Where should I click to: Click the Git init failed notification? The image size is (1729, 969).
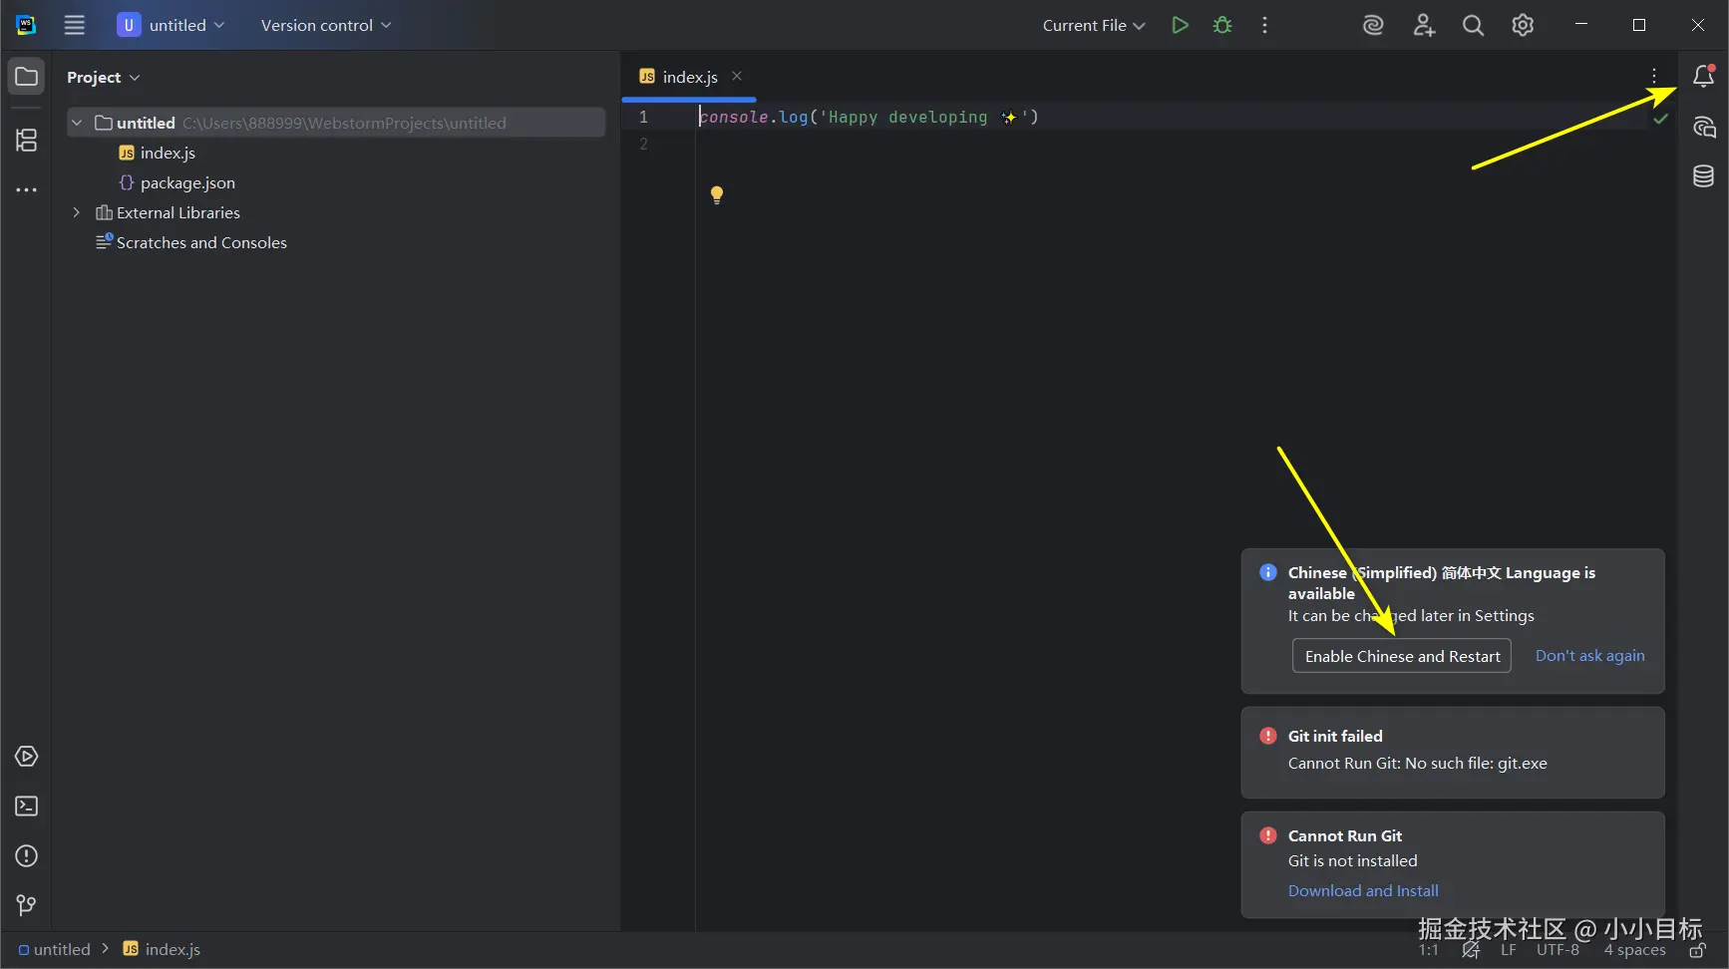[1453, 753]
